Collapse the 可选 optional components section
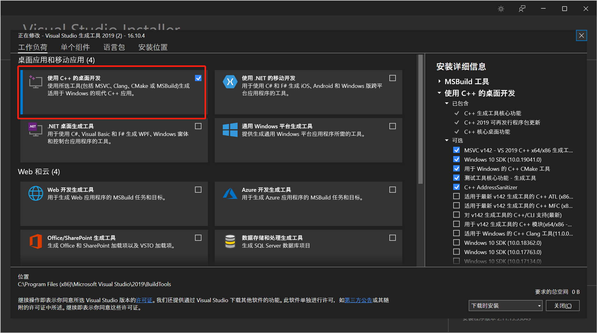The width and height of the screenshot is (597, 333). pos(447,140)
